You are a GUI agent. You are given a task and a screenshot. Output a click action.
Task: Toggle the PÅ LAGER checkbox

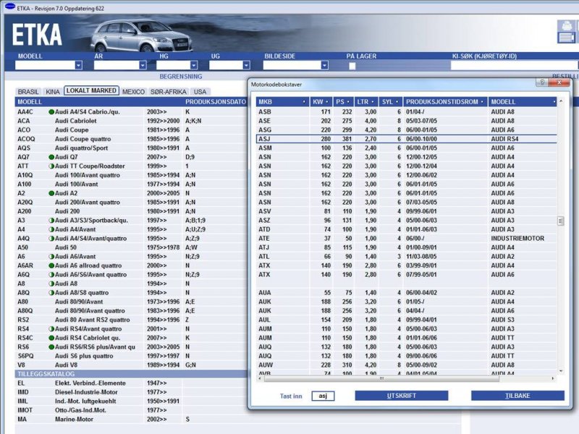[x=352, y=65]
